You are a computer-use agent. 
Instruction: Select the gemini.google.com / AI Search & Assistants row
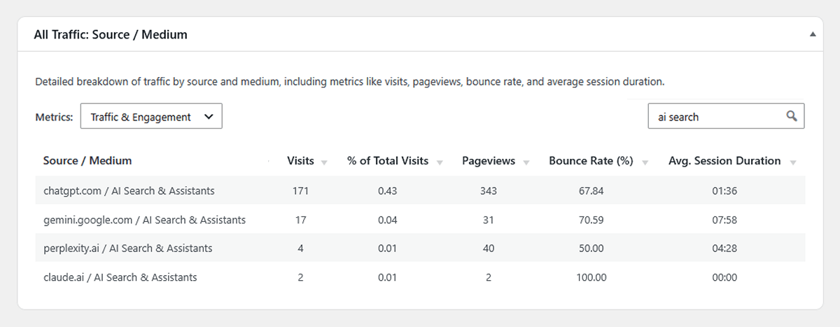pos(420,220)
